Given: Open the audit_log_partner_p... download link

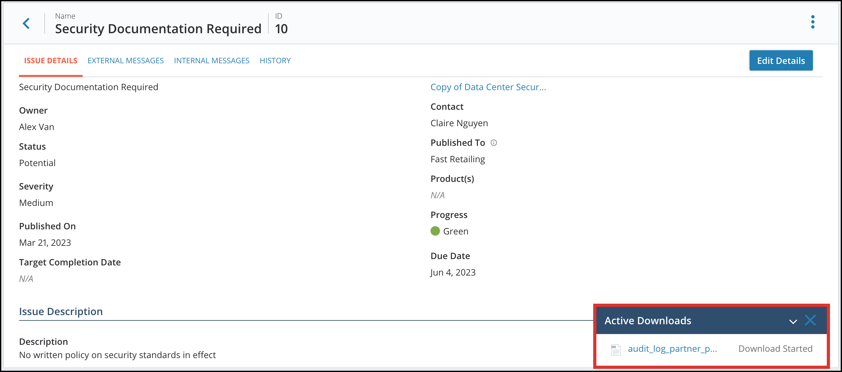Looking at the screenshot, I should [x=672, y=349].
